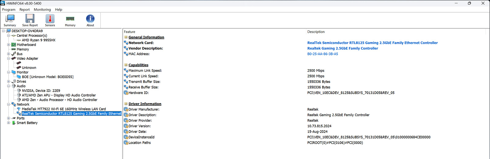Select the Hardware ID row label
This screenshot has height=159, width=490.
138,93
